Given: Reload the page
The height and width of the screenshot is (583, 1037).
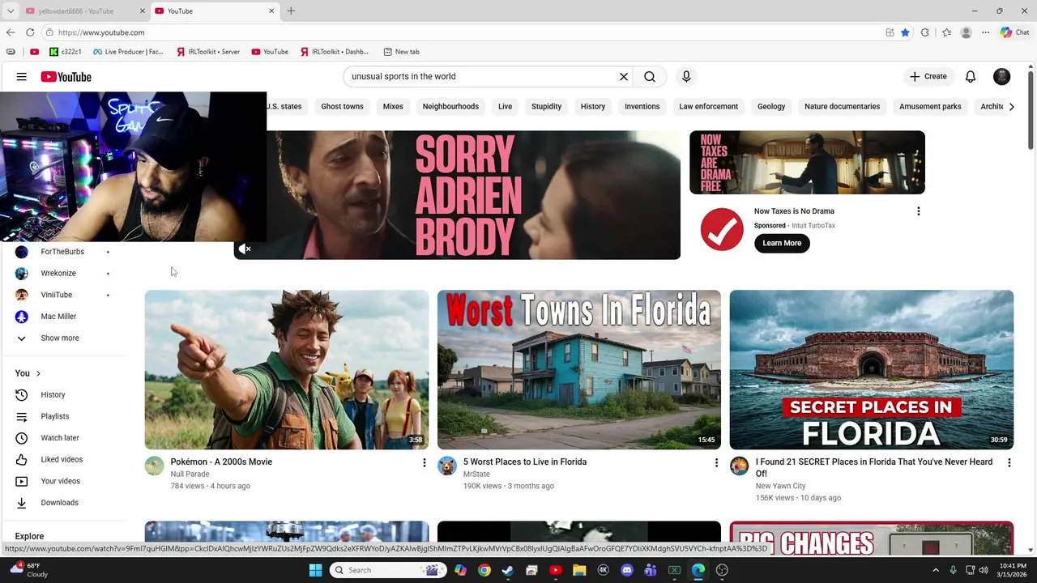Looking at the screenshot, I should click(30, 32).
